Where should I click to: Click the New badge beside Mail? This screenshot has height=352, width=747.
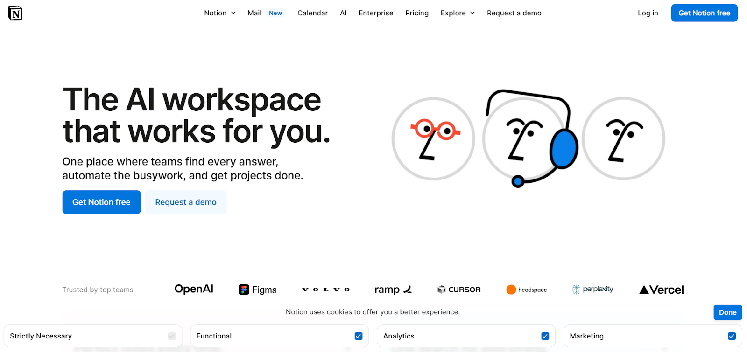coord(275,13)
